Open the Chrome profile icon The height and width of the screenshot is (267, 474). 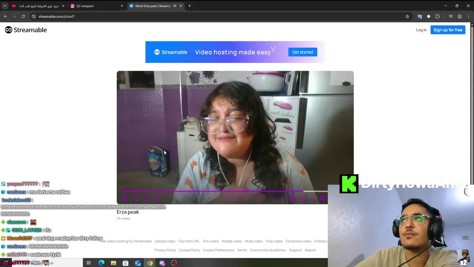point(460,16)
